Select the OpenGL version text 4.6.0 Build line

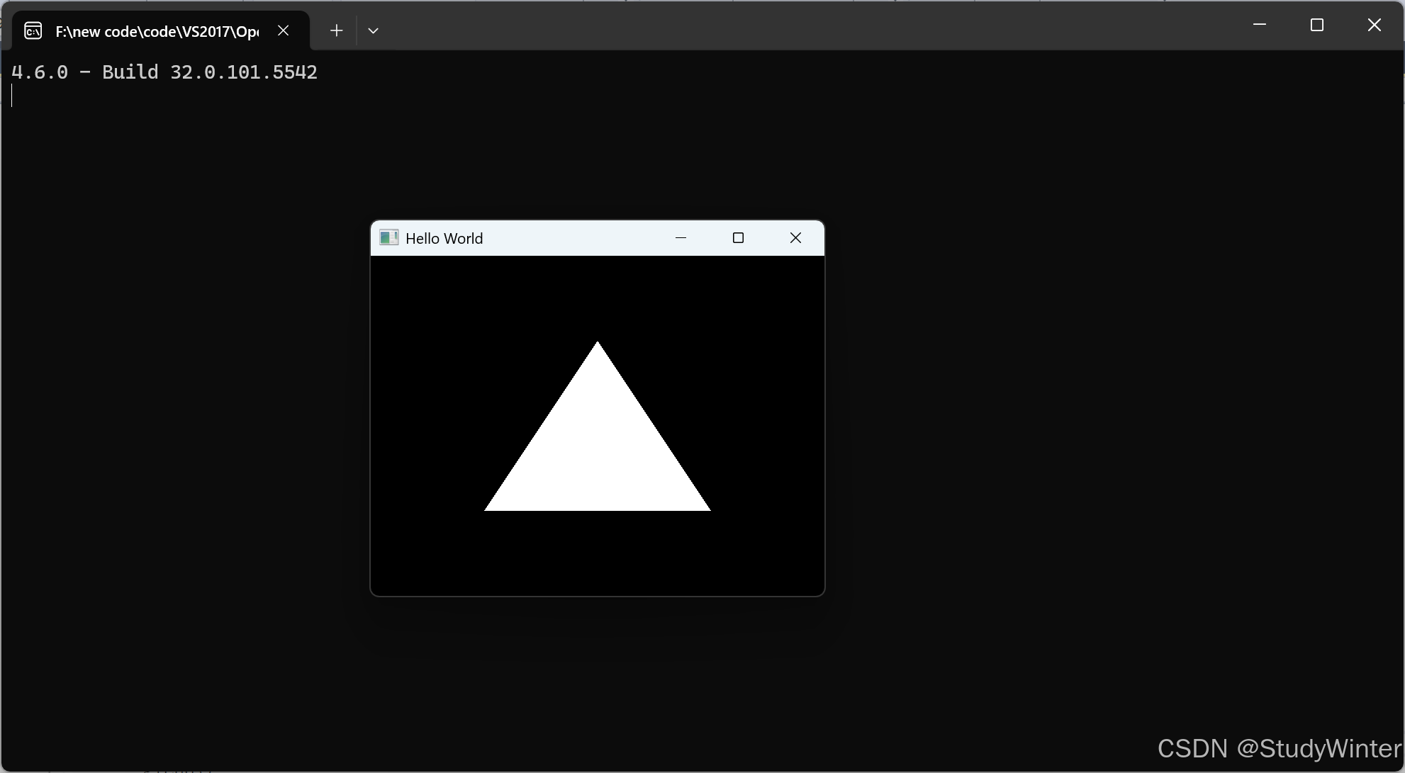164,71
